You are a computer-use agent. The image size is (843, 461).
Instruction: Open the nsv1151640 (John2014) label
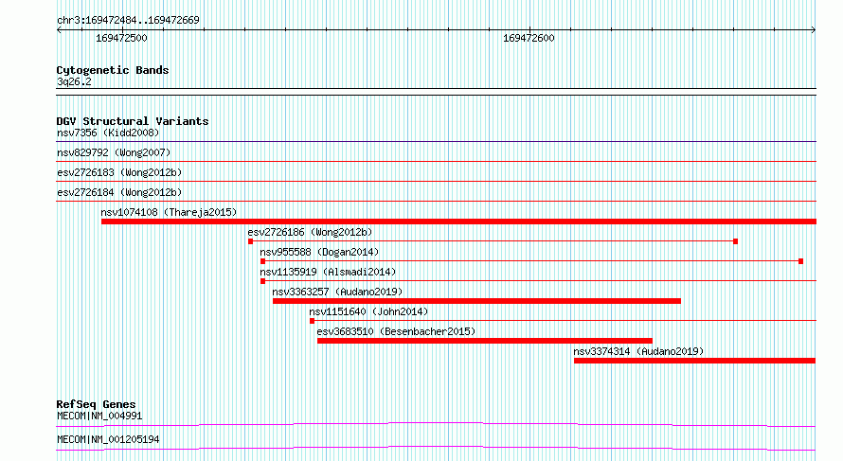(368, 311)
